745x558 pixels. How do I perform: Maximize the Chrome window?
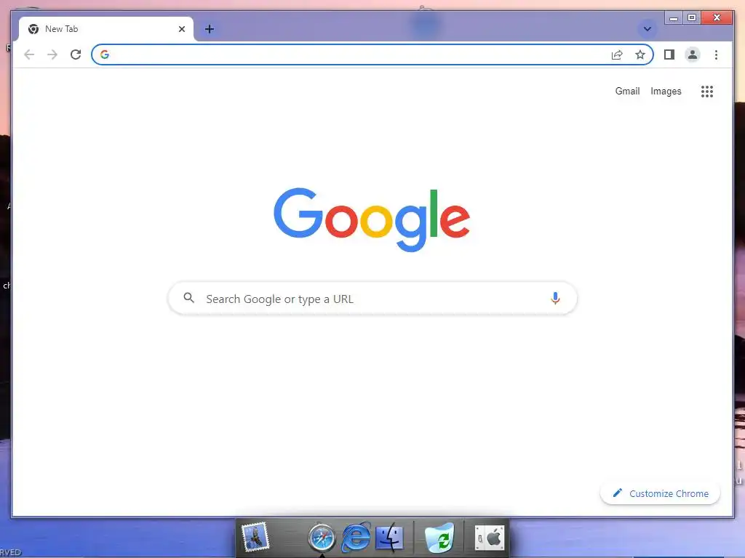click(693, 18)
